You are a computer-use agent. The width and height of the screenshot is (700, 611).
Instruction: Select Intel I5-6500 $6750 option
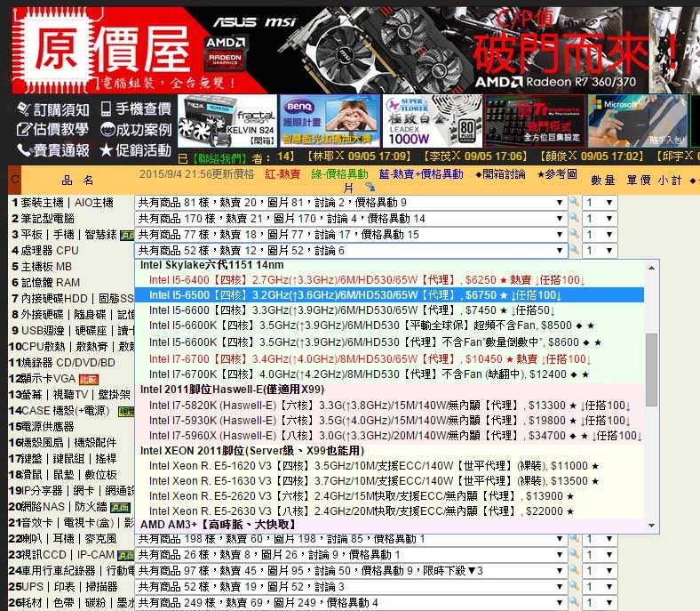(389, 295)
